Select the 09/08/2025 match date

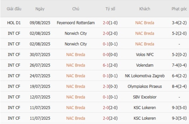coord(40,23)
